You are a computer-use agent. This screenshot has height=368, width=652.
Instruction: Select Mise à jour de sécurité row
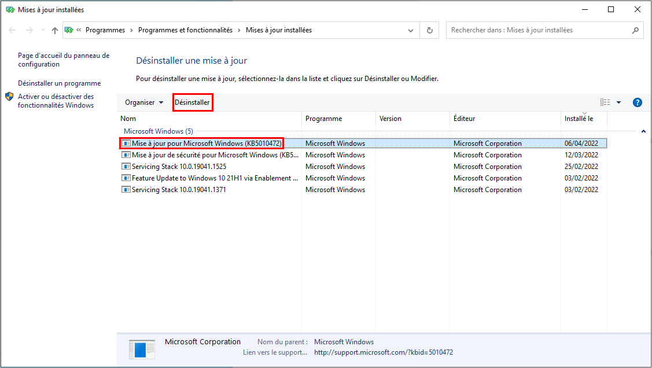click(x=363, y=155)
